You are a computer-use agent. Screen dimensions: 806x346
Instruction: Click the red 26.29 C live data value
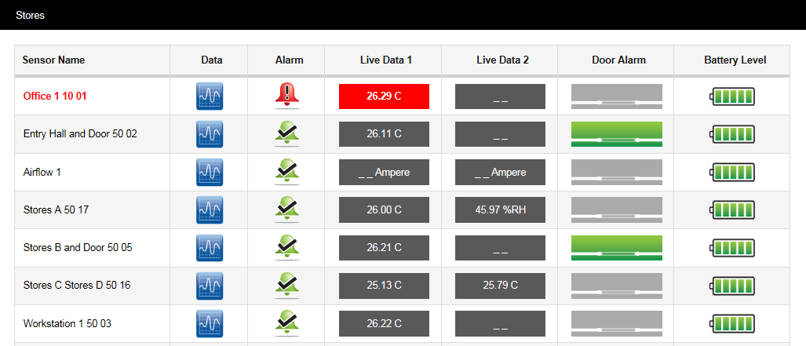click(384, 97)
